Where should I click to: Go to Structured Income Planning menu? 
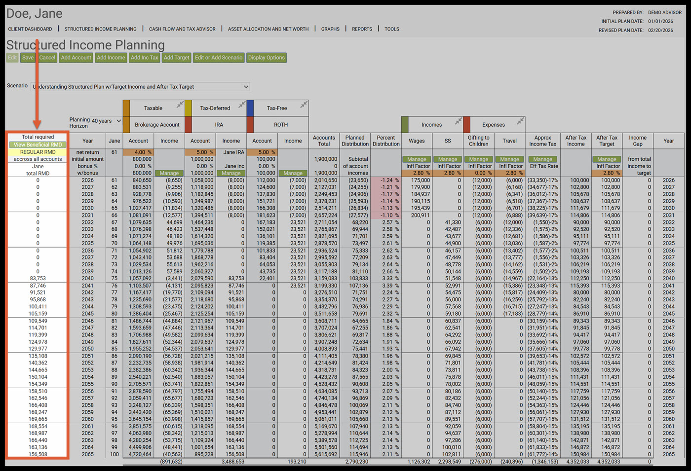click(101, 29)
